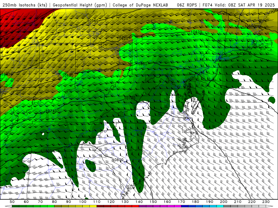Viewport: 278px width, 208px height.
Task: Click the 140 value on the color scale
Action: click(x=139, y=202)
